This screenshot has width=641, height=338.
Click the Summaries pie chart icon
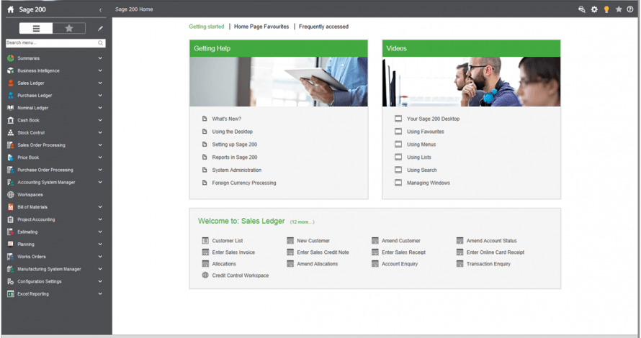tap(11, 58)
